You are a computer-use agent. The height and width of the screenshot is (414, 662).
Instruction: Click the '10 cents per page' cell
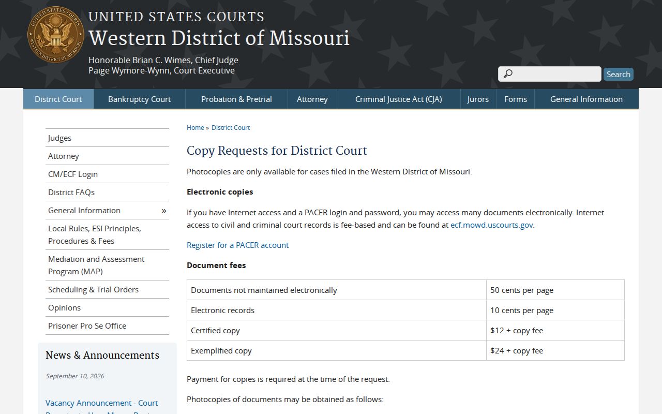click(555, 310)
